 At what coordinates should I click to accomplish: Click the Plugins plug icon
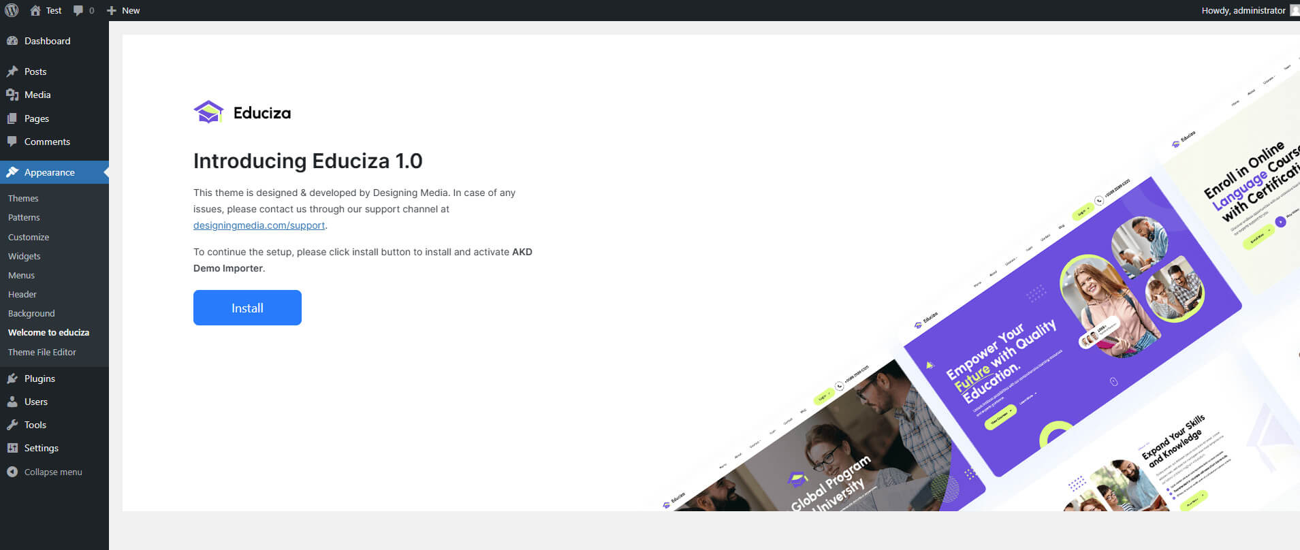[x=12, y=378]
